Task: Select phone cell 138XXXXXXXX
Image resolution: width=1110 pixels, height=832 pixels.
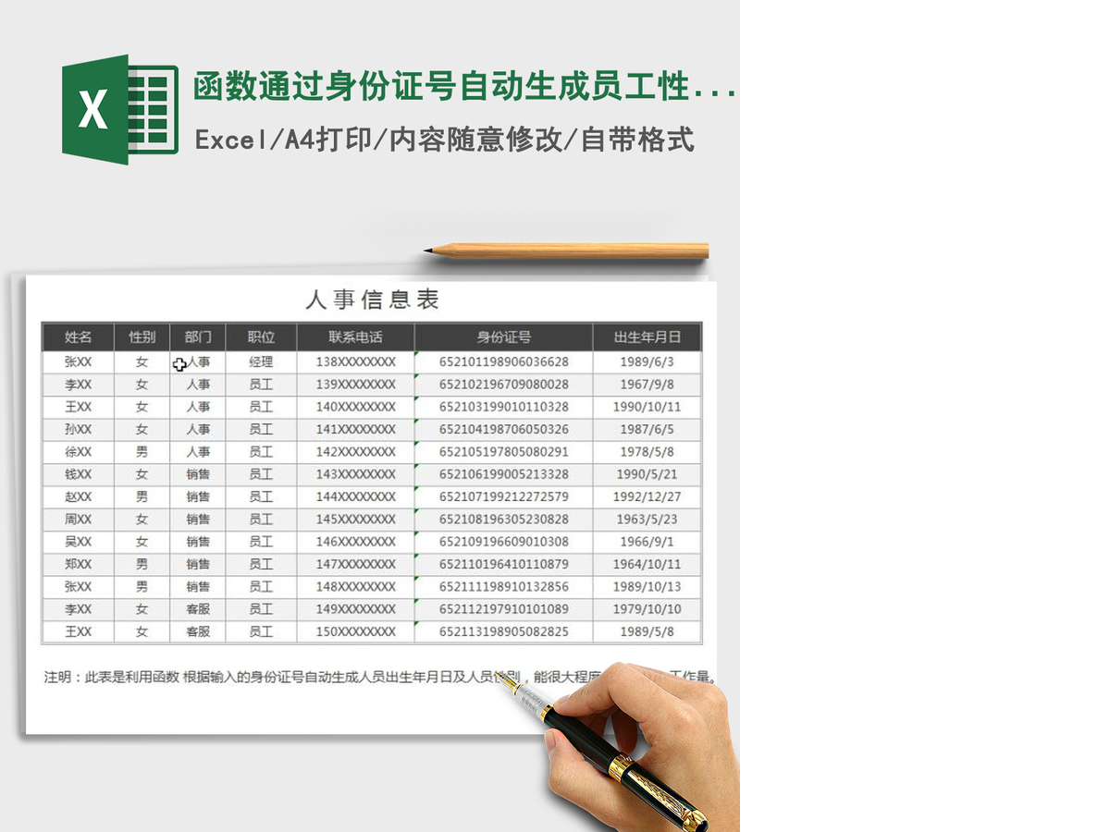Action: [x=355, y=362]
